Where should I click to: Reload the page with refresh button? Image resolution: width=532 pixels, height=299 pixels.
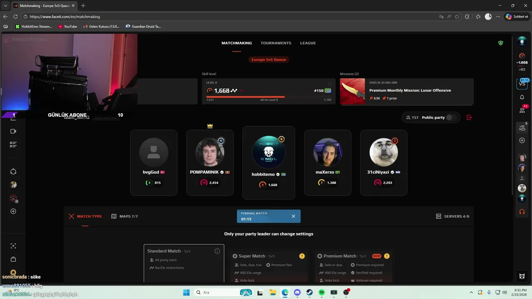click(x=15, y=17)
